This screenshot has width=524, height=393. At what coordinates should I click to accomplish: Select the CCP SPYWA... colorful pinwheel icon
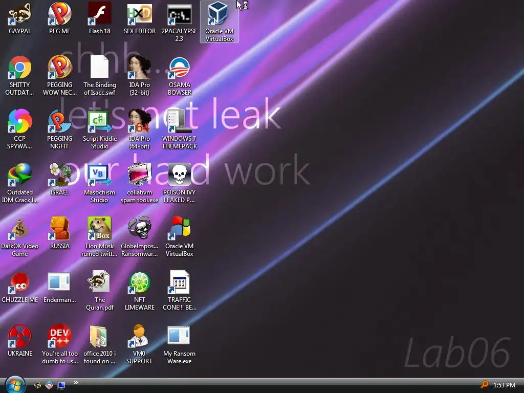click(20, 121)
